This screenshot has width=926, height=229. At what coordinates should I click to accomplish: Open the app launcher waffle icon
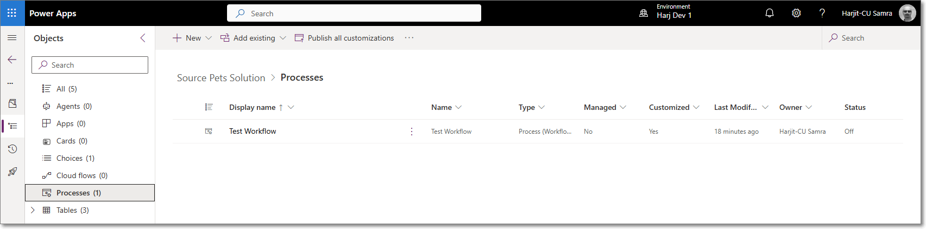[12, 13]
